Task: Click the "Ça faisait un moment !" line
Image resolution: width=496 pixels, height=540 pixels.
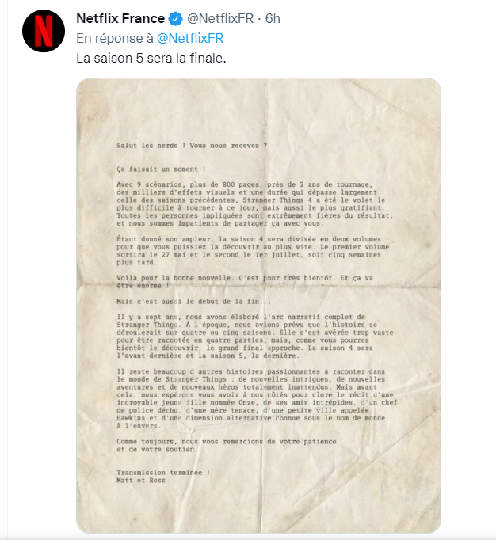Action: click(x=161, y=168)
